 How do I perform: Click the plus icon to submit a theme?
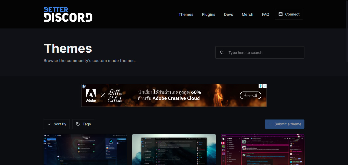click(270, 124)
